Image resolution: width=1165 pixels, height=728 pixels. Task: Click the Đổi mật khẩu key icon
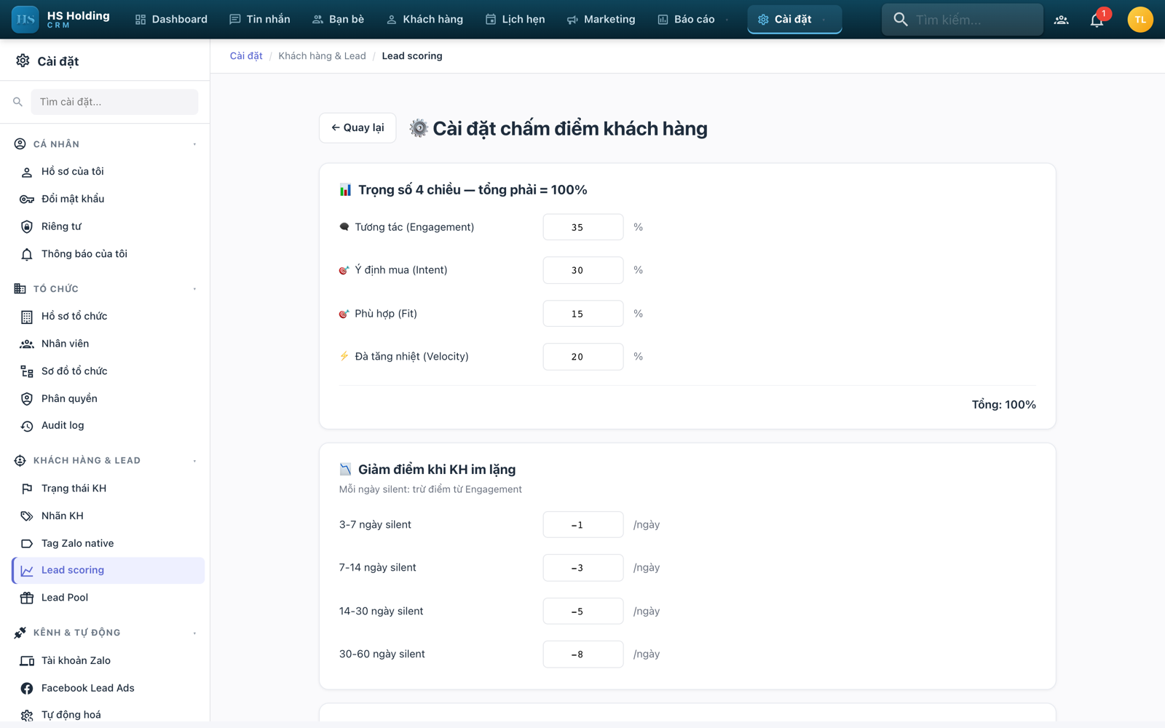coord(27,199)
